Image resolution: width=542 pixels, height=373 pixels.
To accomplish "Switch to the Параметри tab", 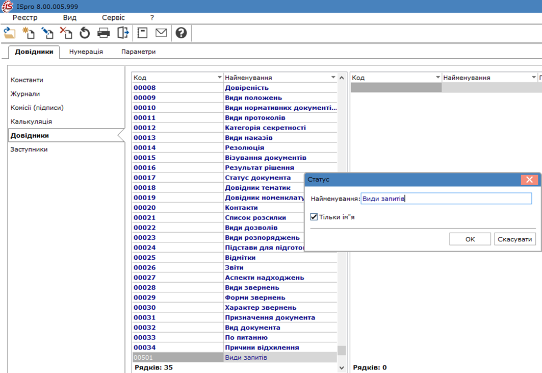I will (x=138, y=52).
